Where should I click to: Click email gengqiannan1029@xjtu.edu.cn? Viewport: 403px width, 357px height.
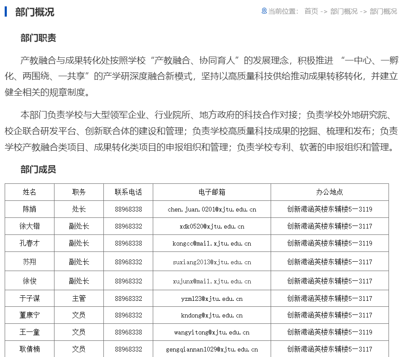pos(212,349)
